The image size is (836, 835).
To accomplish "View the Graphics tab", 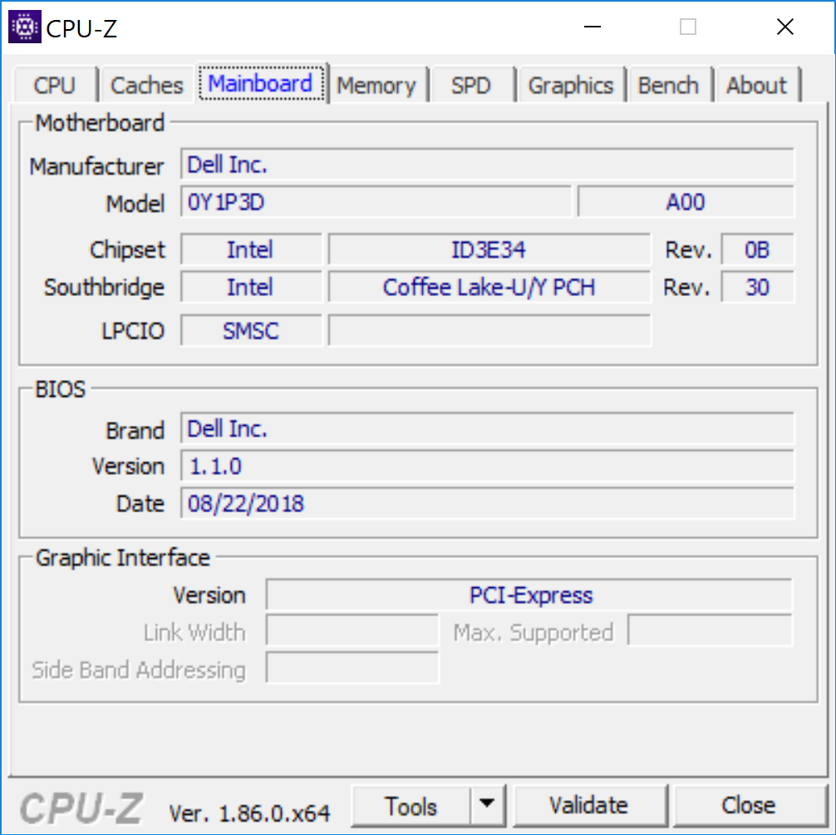I will click(570, 85).
